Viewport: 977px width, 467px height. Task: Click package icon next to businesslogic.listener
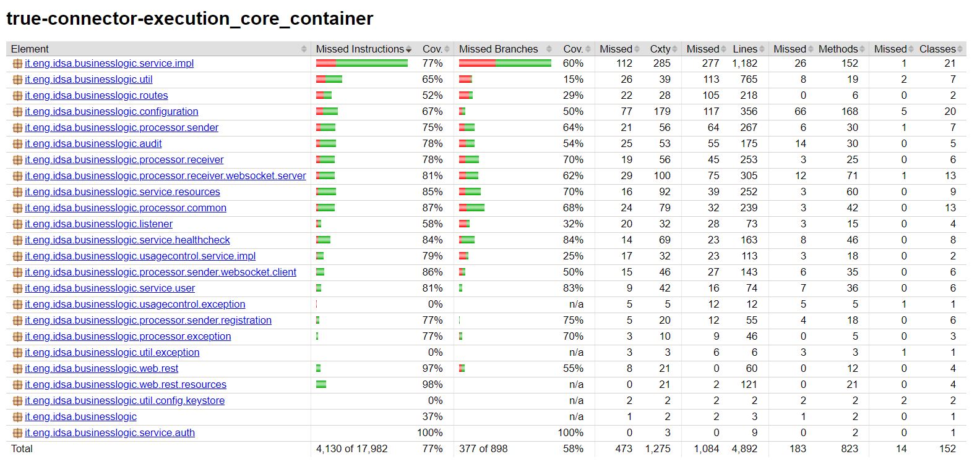[17, 224]
